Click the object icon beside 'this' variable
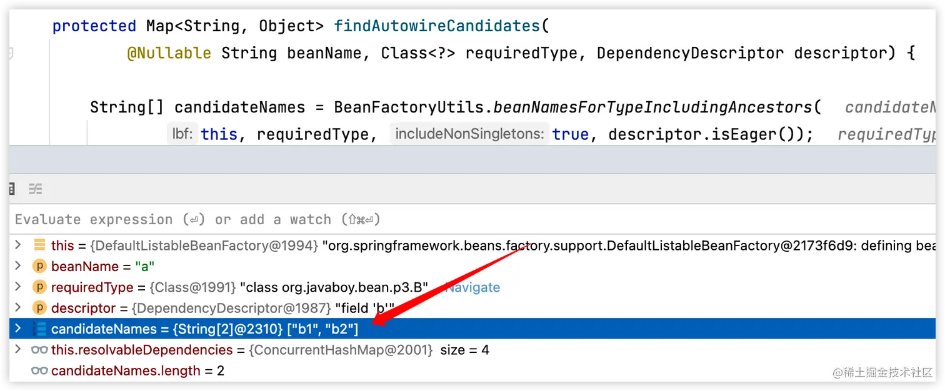 (39, 245)
